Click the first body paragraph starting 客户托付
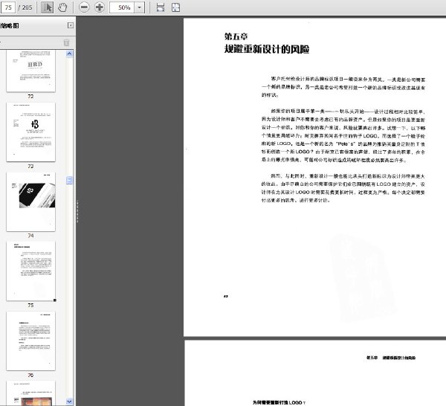The image size is (446, 406). point(343,87)
